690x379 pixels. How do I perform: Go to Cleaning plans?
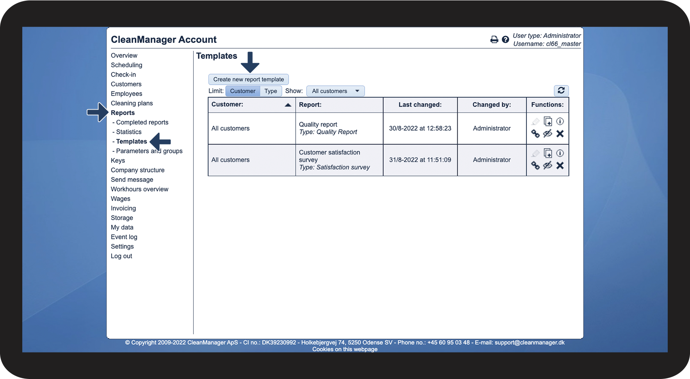pos(132,103)
